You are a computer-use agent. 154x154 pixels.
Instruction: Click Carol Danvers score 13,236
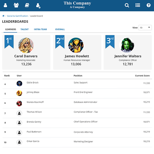click(26, 64)
